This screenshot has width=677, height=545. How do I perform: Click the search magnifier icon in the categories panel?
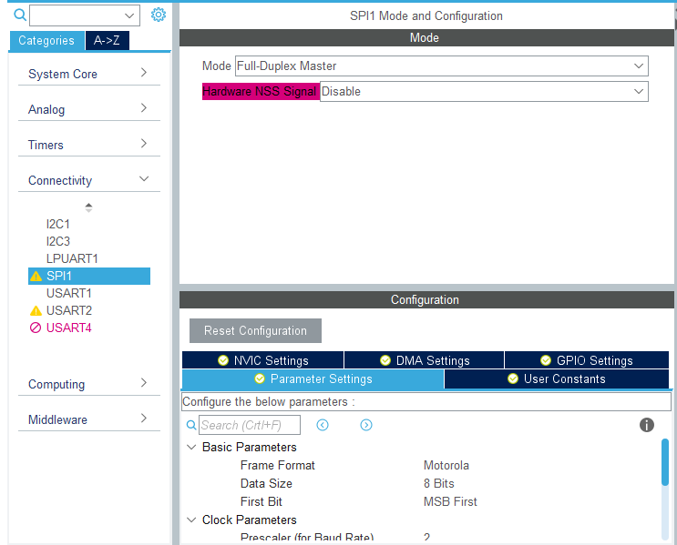[x=20, y=15]
